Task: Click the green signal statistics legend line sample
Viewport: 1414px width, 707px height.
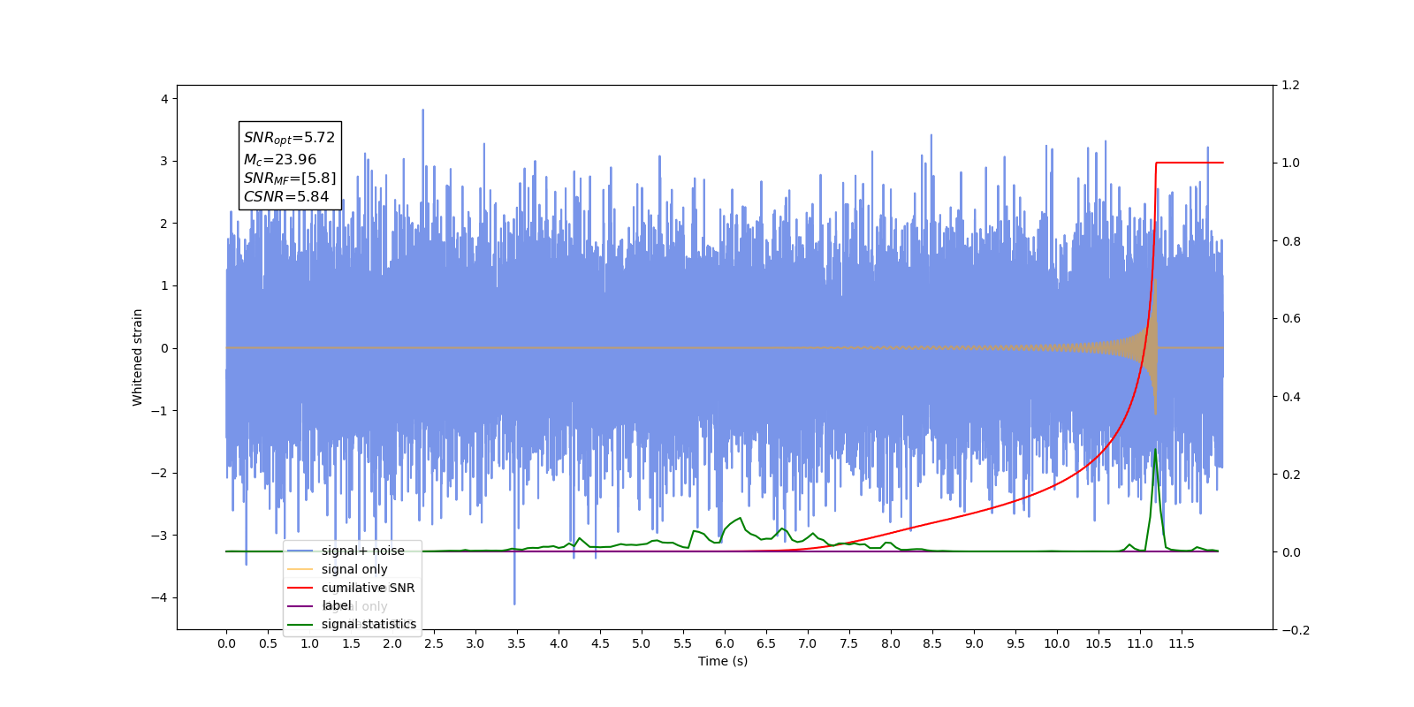Action: coord(300,624)
